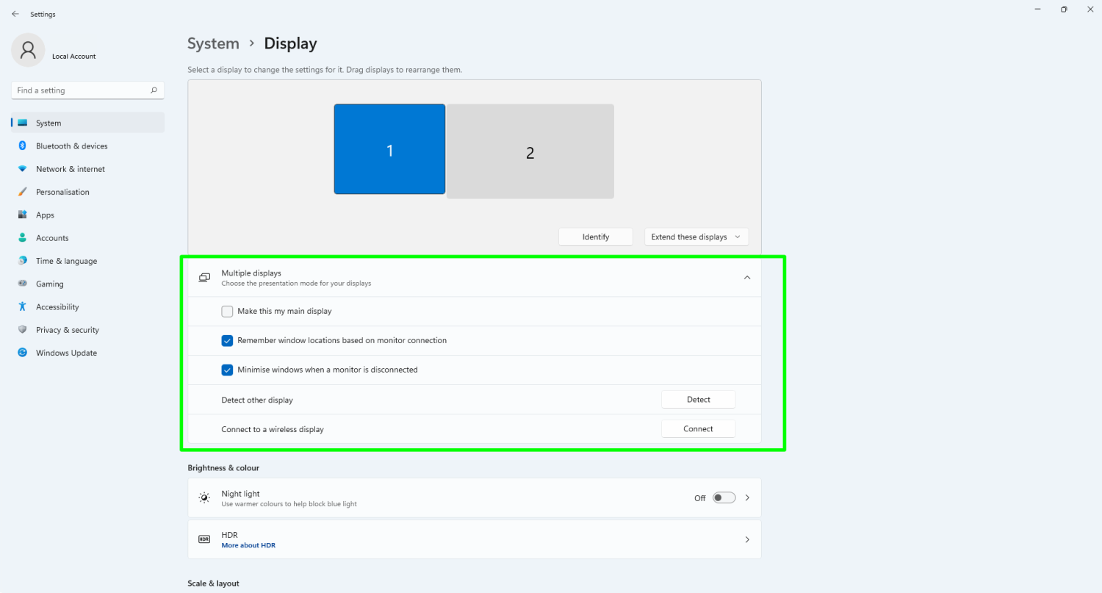Image resolution: width=1102 pixels, height=593 pixels.
Task: Open Personalisation via the brush icon
Action: (x=23, y=191)
